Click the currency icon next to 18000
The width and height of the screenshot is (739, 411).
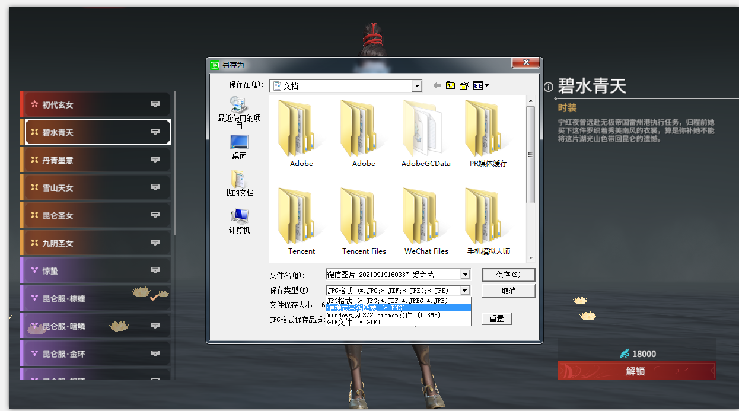coord(625,353)
